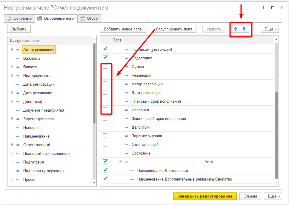Expand the Документ предприятия node
Viewport: 289px width, 205px height.
pos(12,110)
